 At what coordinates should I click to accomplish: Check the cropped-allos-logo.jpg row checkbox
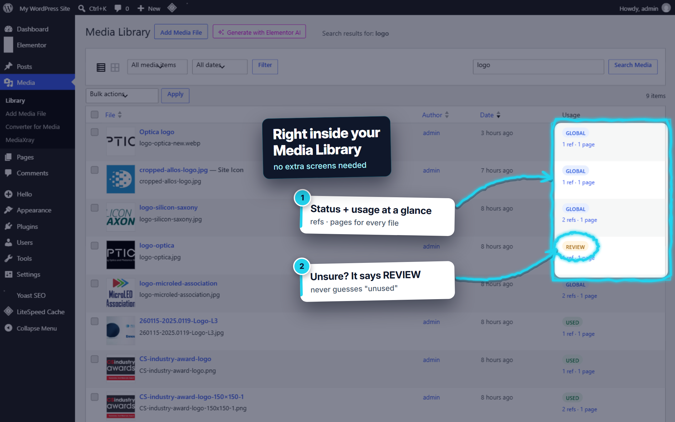[95, 170]
